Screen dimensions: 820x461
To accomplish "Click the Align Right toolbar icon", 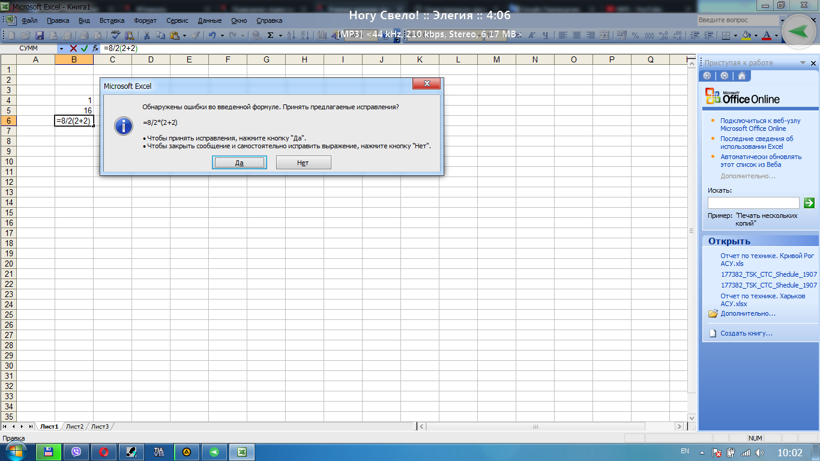I will pos(591,35).
